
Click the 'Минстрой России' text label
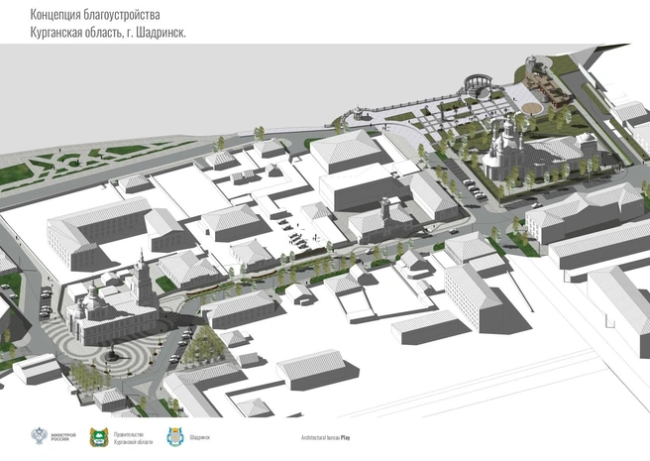coord(63,437)
